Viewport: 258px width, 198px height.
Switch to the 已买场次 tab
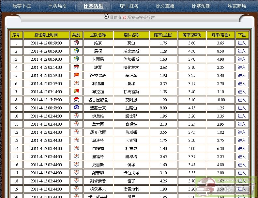coord(57,6)
